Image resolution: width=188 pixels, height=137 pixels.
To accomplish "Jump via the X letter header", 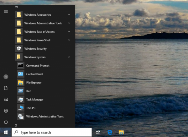I will (x=16, y=125).
